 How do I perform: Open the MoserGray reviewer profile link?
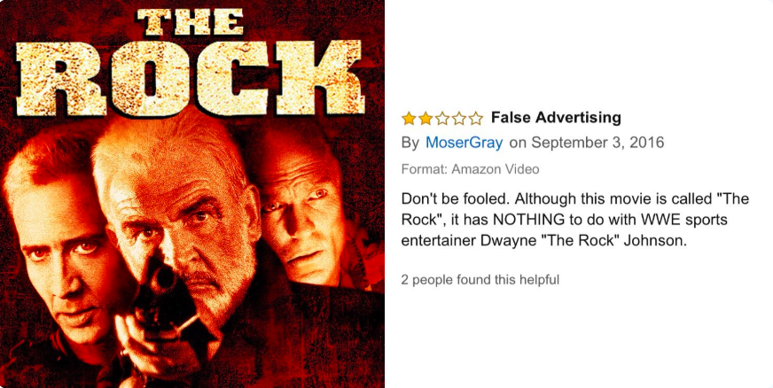click(x=464, y=143)
